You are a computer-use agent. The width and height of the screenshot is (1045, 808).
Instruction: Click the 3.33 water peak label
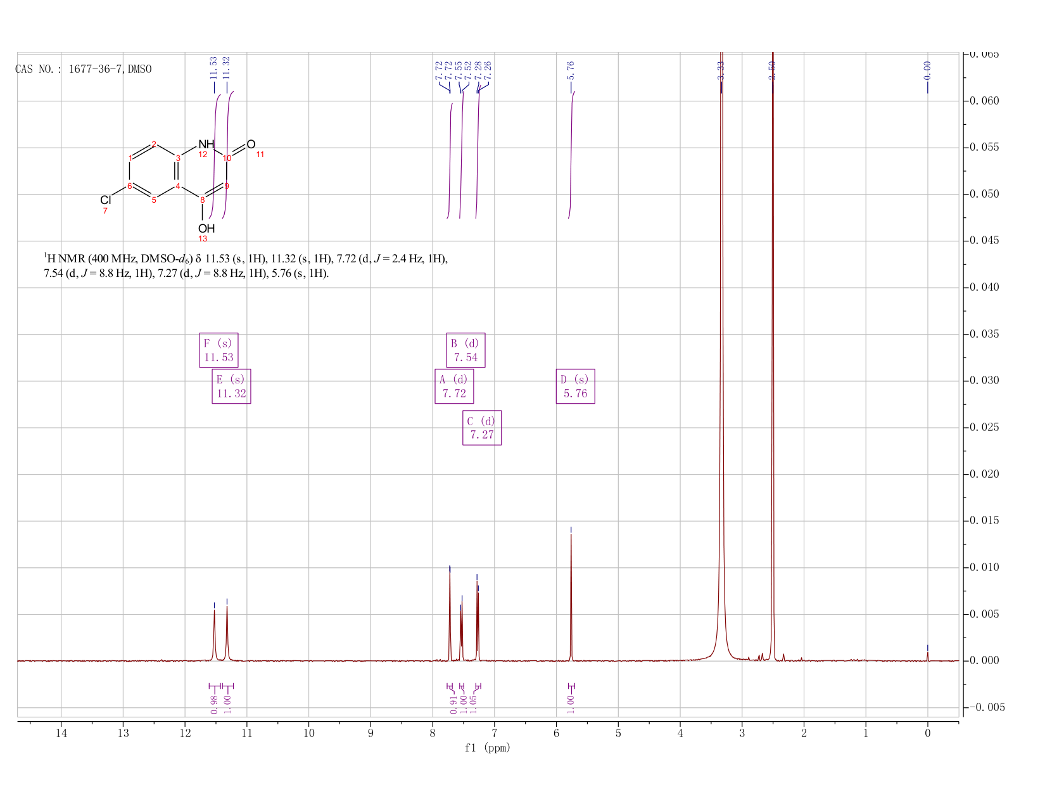721,70
